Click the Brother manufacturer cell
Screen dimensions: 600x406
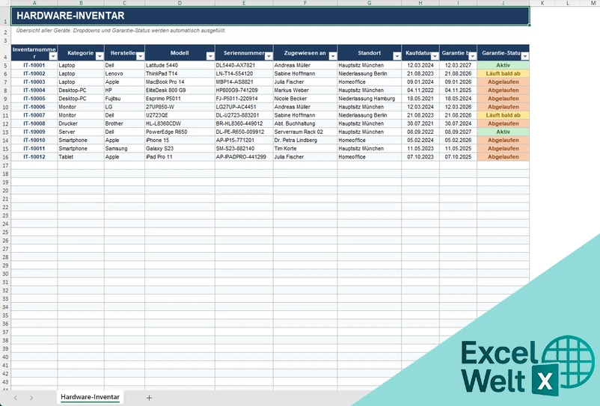click(124, 123)
